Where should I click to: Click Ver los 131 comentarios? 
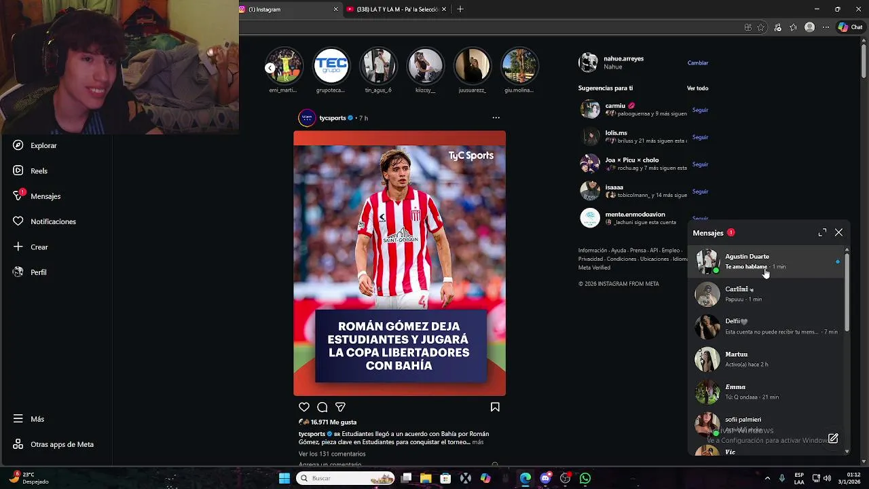tap(332, 454)
